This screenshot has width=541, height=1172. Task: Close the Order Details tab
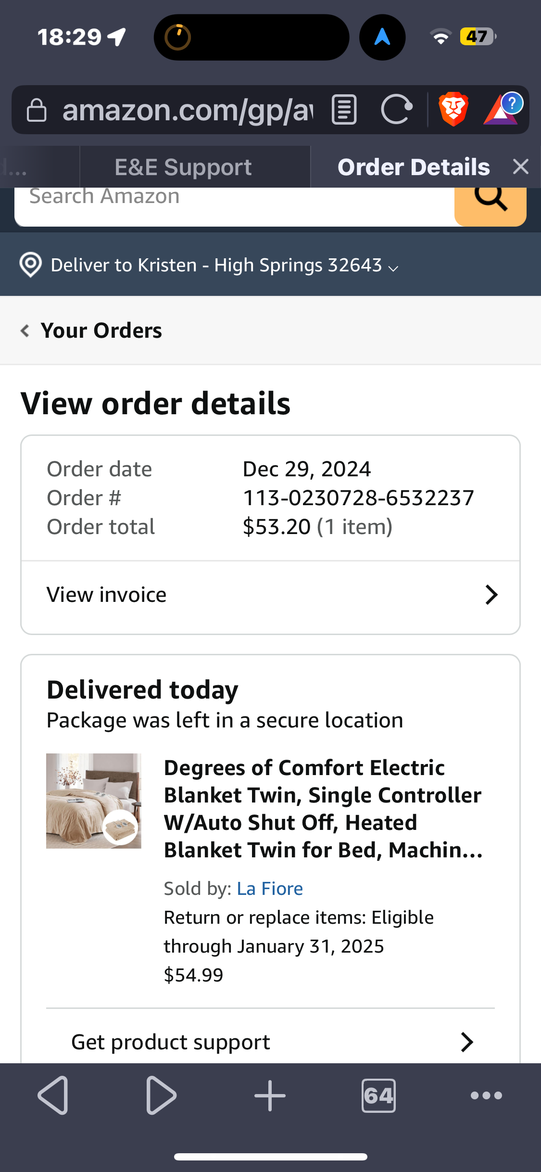coord(521,167)
